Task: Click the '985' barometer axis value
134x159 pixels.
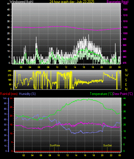Action: click(x=125, y=51)
